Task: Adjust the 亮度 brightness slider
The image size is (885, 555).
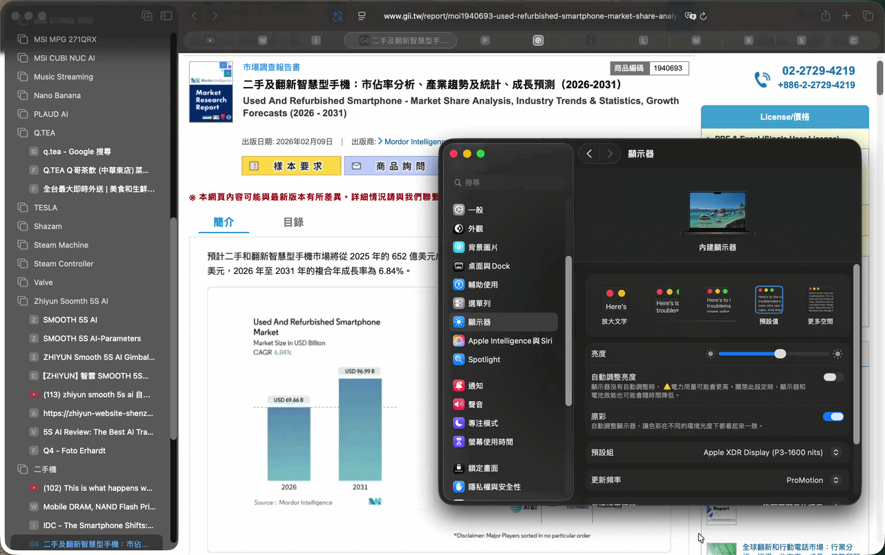Action: pos(781,353)
